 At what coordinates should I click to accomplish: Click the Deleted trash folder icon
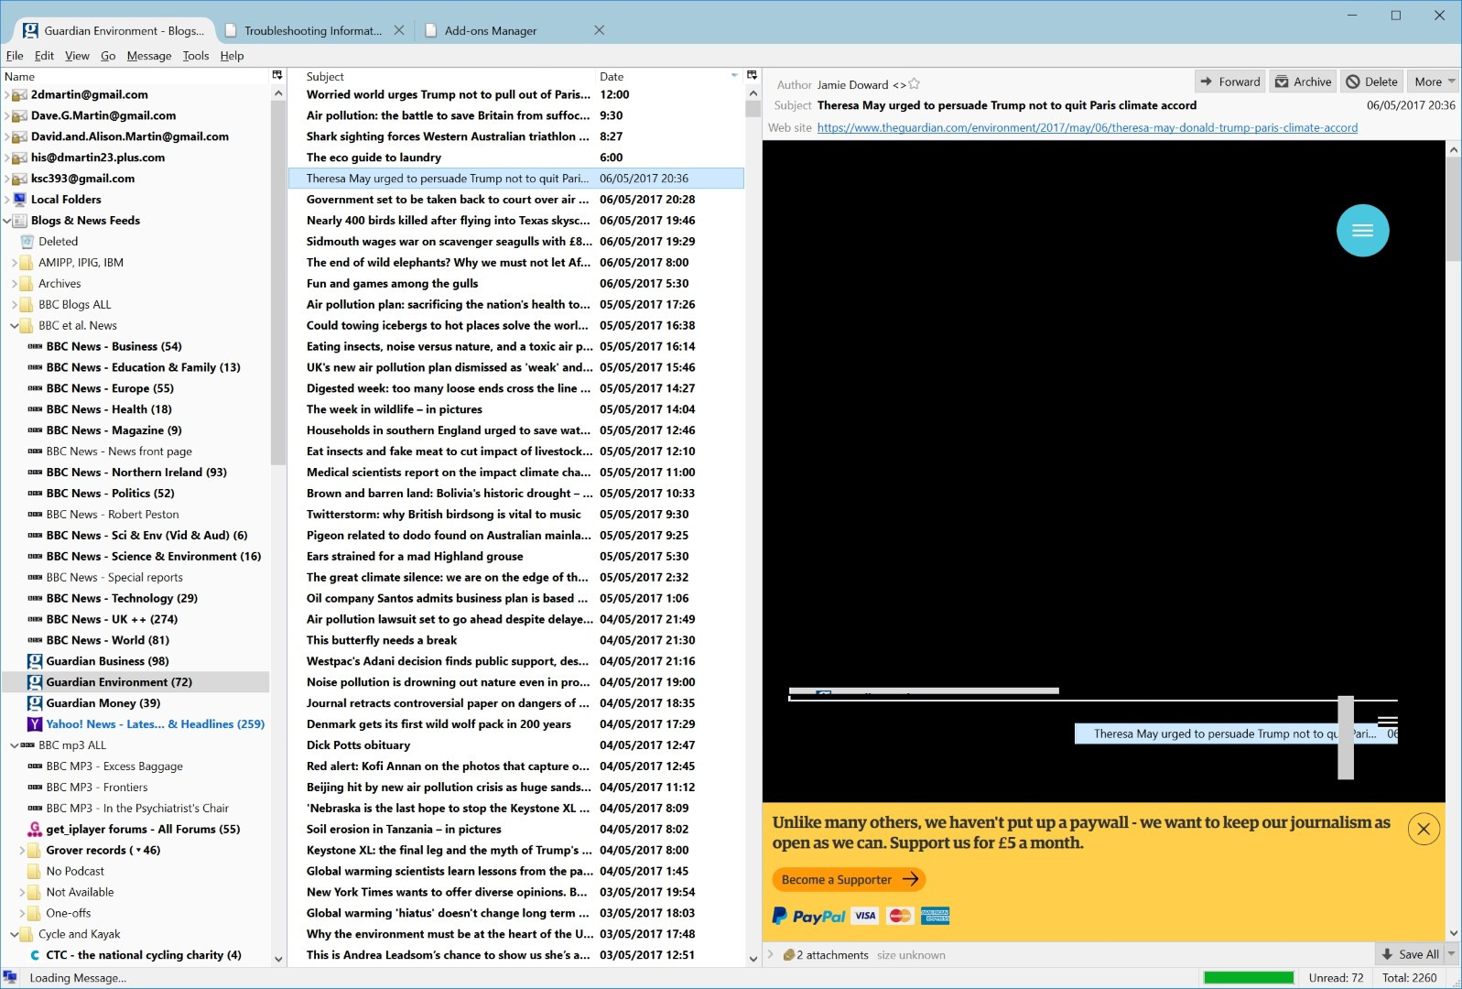click(x=27, y=242)
